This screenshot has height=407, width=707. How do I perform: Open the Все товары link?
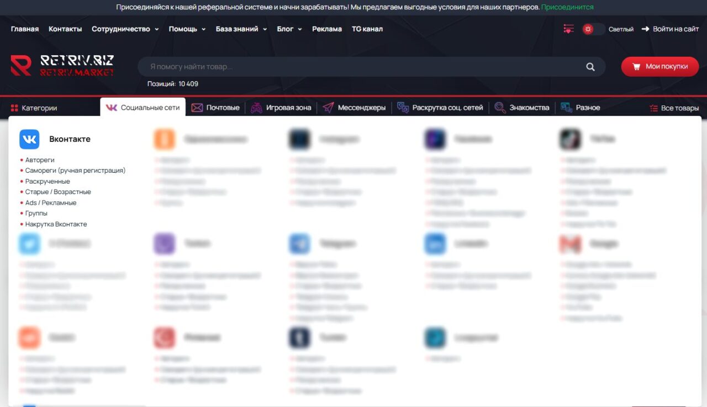click(674, 108)
